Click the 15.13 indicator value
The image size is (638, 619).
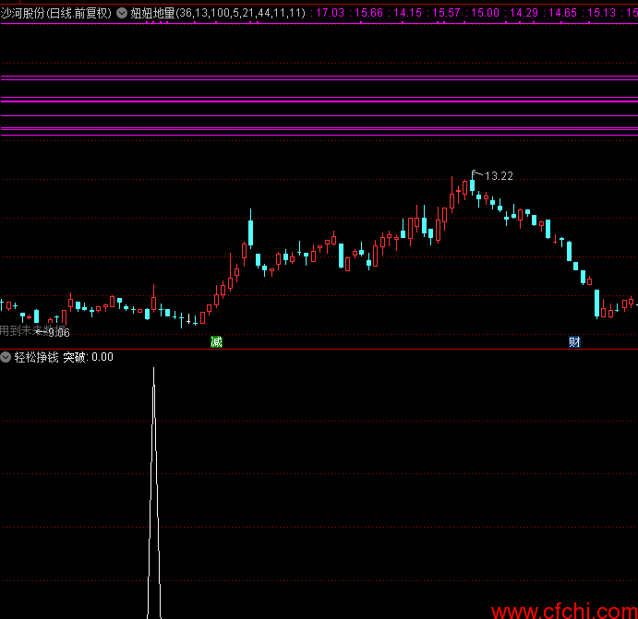point(602,13)
